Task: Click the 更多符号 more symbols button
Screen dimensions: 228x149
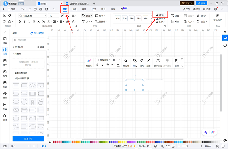Action: [x=28, y=138]
